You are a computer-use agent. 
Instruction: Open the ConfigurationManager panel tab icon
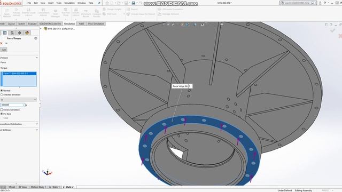tap(12, 33)
